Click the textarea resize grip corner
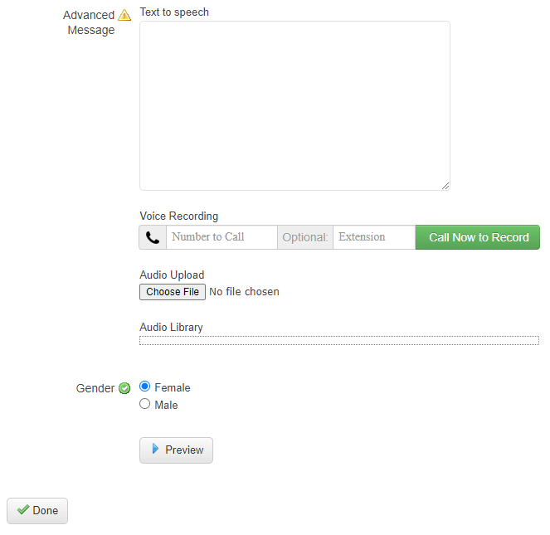550x535 pixels. coord(445,186)
